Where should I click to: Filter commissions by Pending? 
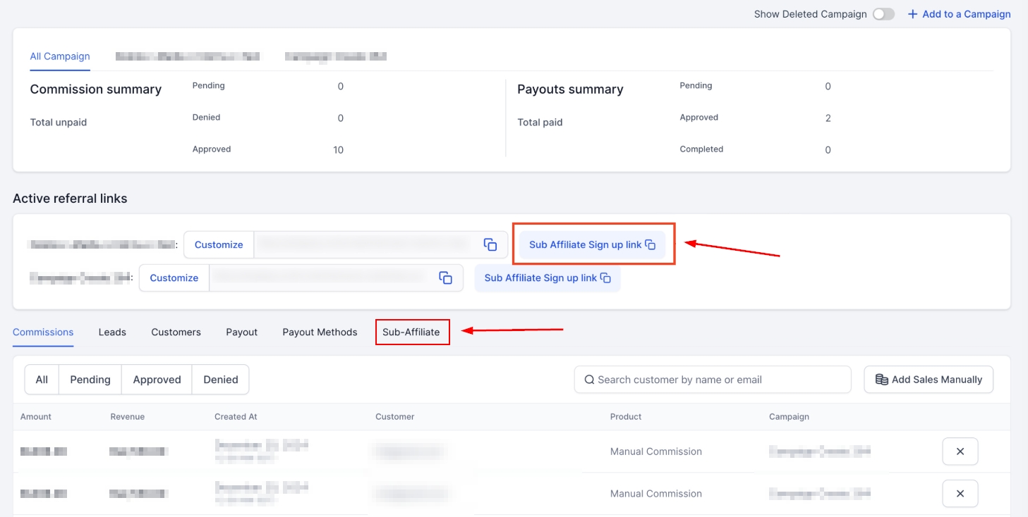[90, 380]
